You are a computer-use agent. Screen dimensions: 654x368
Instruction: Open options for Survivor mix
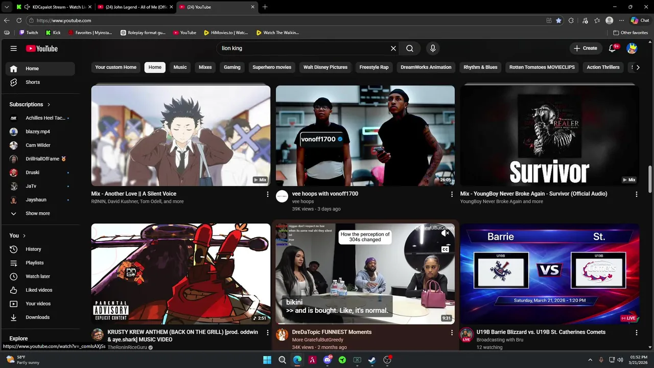pos(636,194)
